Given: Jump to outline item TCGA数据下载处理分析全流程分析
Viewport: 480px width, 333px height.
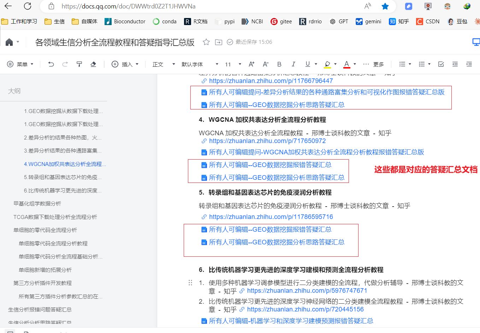Looking at the screenshot, I should point(55,217).
